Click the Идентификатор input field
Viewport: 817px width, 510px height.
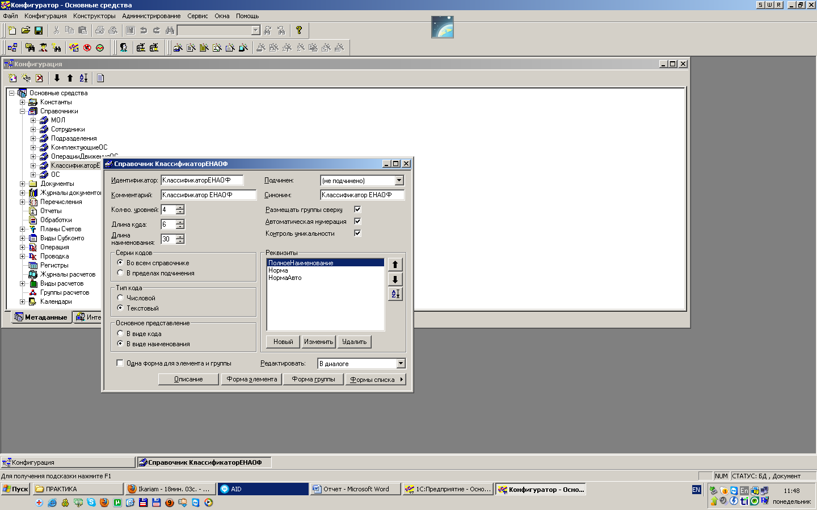pos(202,180)
